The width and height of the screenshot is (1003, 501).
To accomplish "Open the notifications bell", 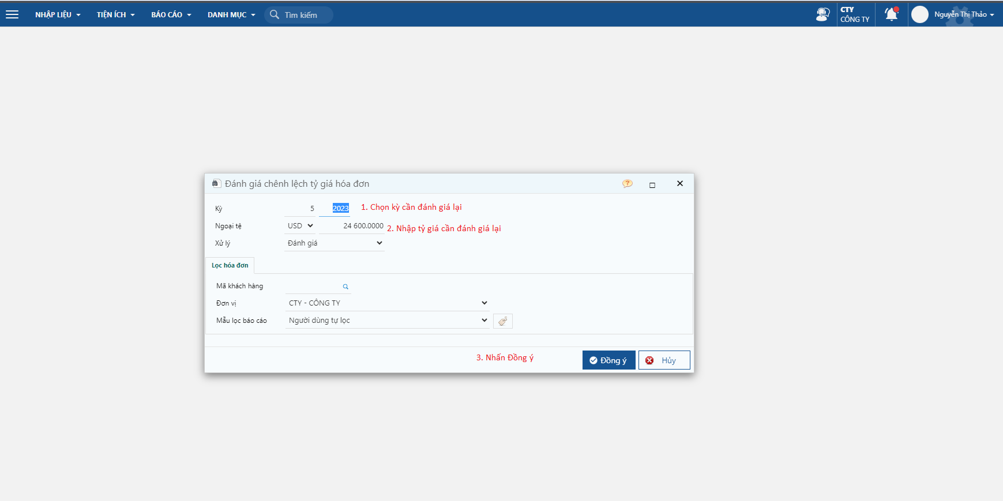I will (891, 14).
